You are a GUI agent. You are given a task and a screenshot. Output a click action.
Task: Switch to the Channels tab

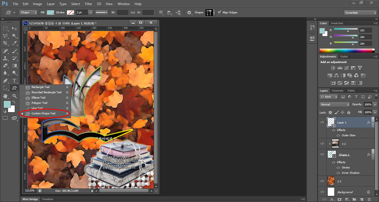[337, 91]
